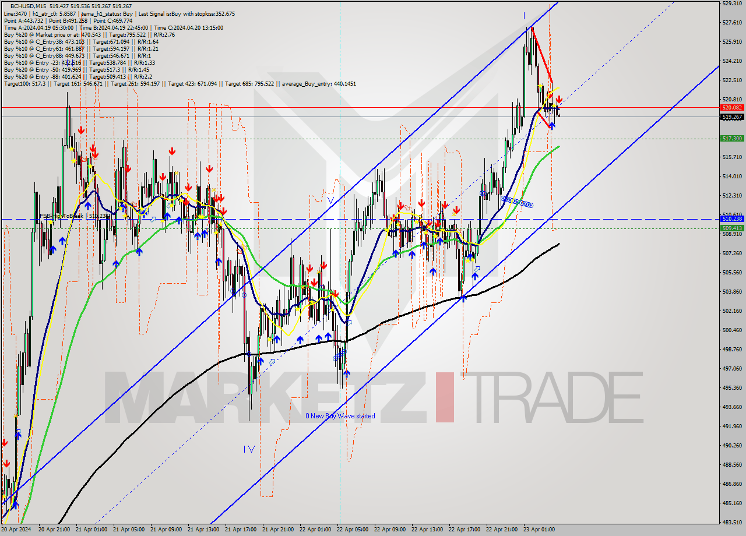Click the '22 Apr 01:00' time axis label
Screen dimensions: 746x536
pyautogui.click(x=315, y=530)
